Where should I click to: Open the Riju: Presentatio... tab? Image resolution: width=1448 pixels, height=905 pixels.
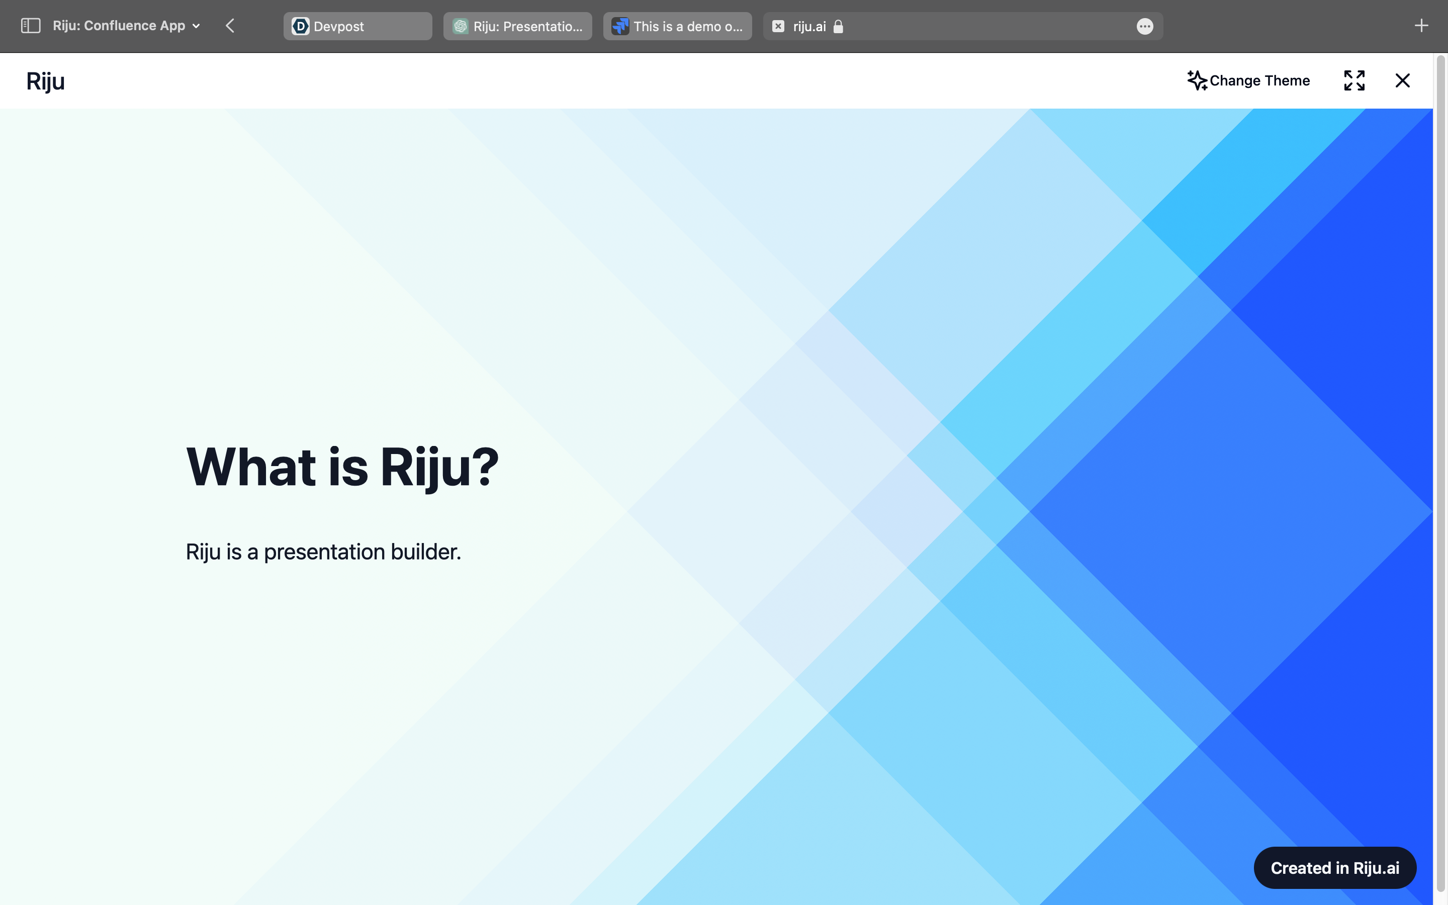pyautogui.click(x=517, y=26)
